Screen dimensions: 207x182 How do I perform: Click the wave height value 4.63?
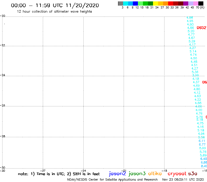pyautogui.click(x=197, y=96)
